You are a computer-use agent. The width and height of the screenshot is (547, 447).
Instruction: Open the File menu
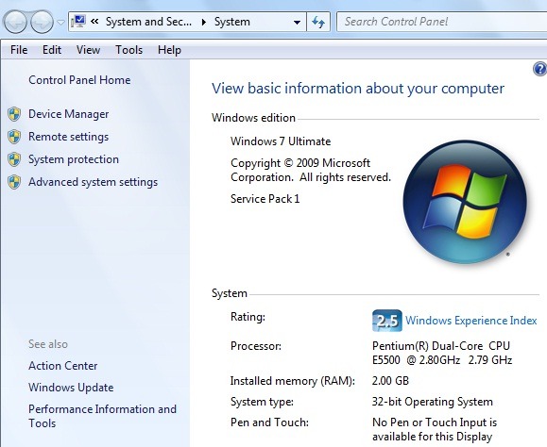click(19, 50)
